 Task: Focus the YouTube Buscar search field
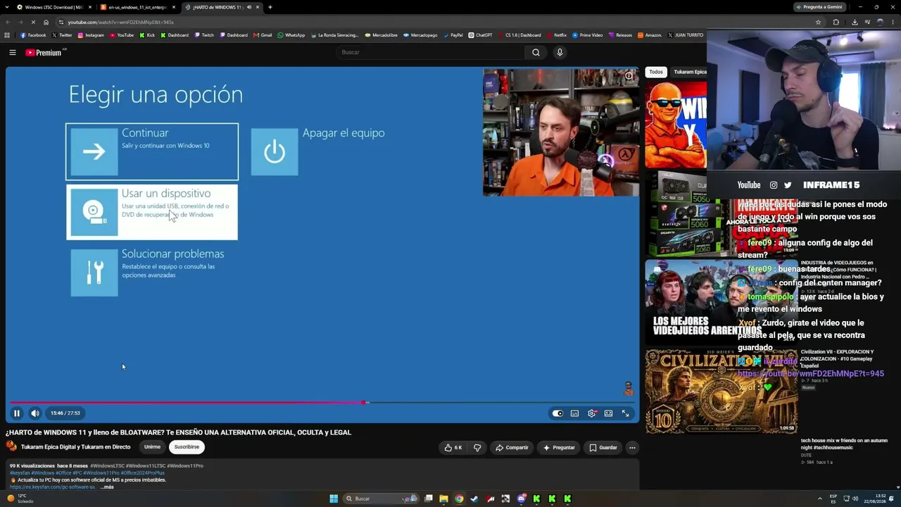(430, 52)
